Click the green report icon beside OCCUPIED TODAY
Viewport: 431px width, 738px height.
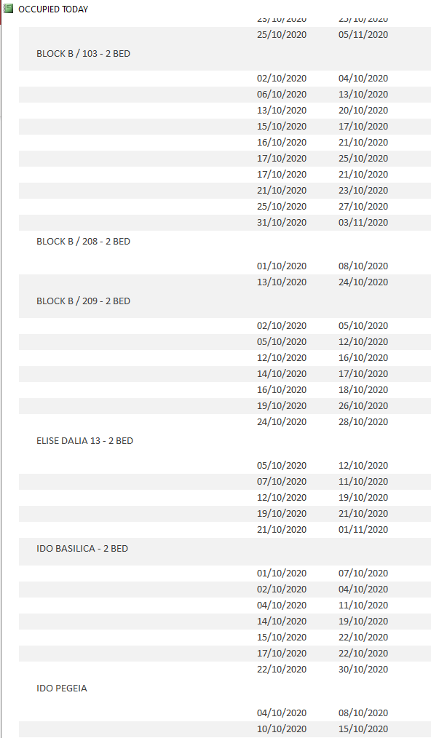coord(8,9)
